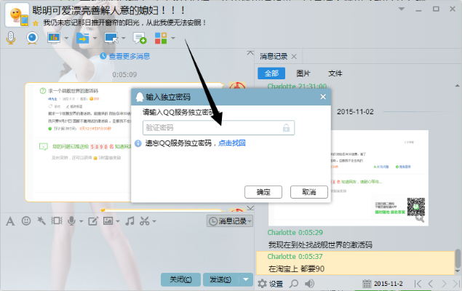Expand the screenshot options dropdown arrow
This screenshot has height=291, width=462.
[x=154, y=221]
